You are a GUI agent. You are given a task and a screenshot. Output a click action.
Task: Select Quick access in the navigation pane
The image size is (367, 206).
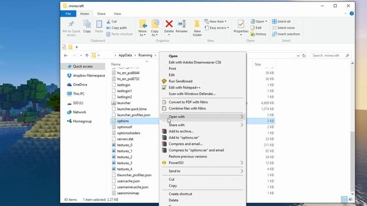(83, 66)
